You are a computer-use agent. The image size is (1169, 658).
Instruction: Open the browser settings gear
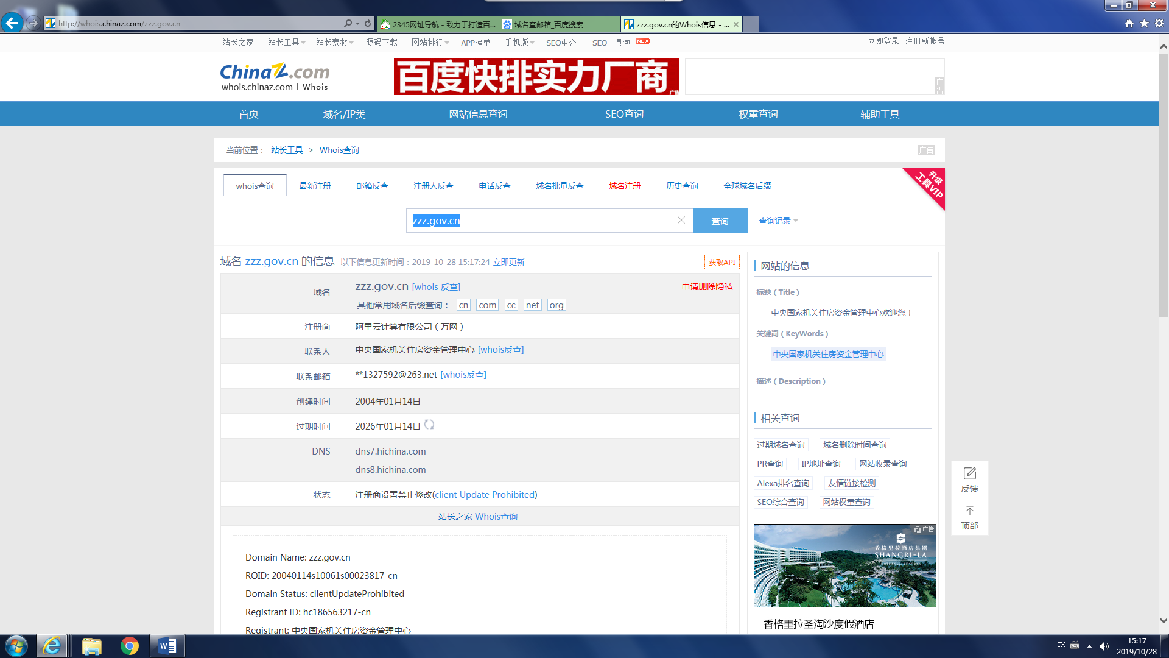click(1159, 23)
